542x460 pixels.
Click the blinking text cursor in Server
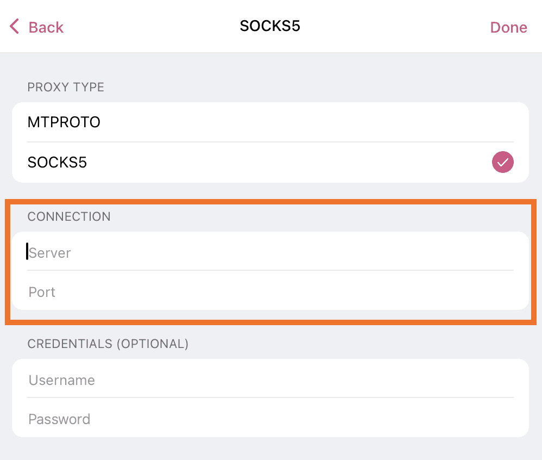pyautogui.click(x=27, y=252)
